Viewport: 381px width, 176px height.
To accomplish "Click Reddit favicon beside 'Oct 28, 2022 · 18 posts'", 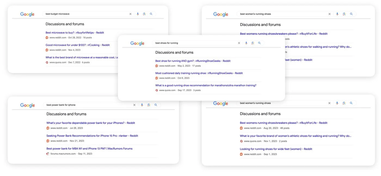I will click(47, 38).
